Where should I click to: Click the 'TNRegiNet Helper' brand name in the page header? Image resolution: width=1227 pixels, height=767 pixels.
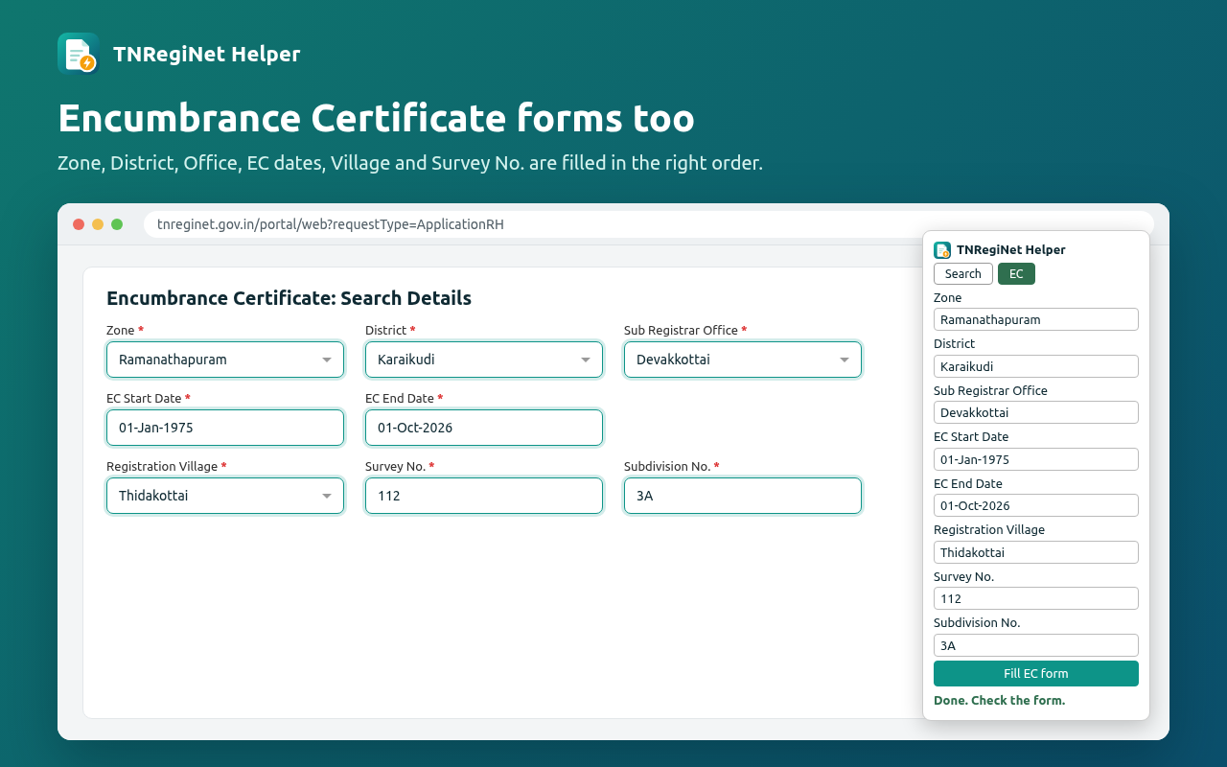tap(206, 54)
